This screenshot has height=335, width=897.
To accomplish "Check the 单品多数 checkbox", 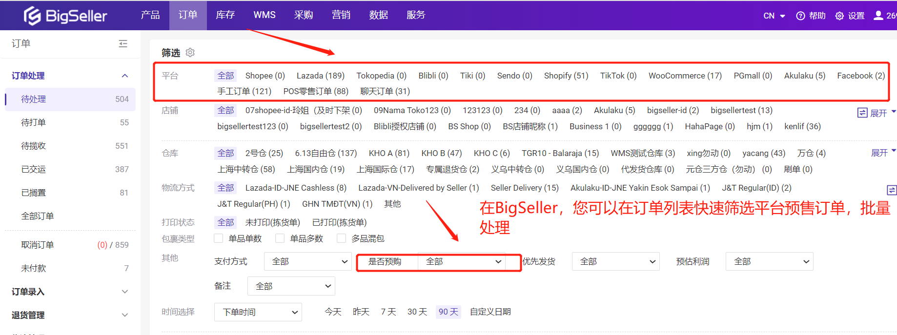I will 280,238.
